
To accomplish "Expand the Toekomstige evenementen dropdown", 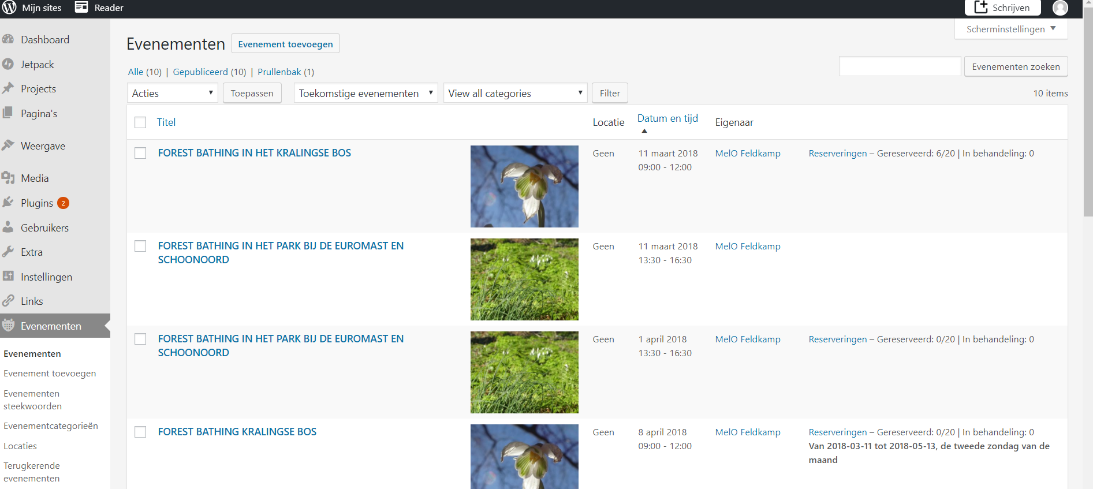I will [365, 93].
